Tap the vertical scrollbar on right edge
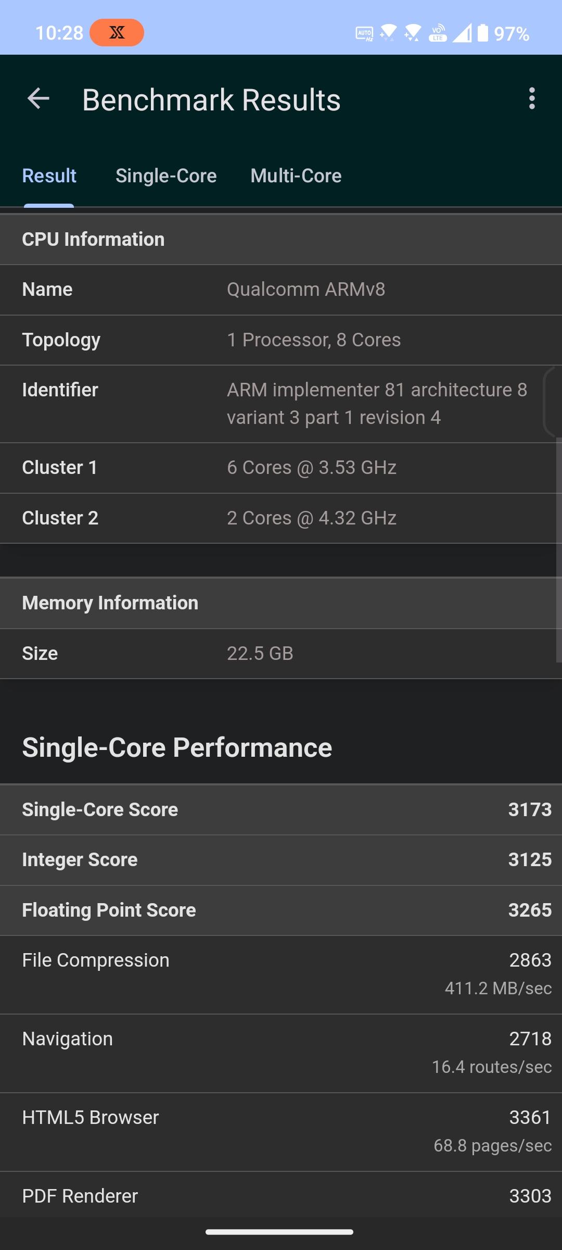Viewport: 562px width, 1250px height. click(x=559, y=549)
